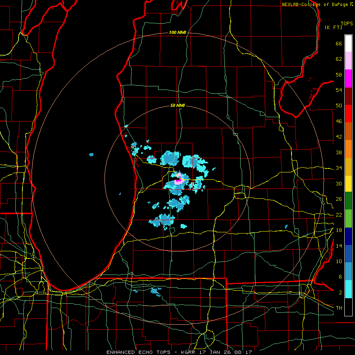This screenshot has height=355, width=355.
Task: Select the cyan legend swatch
Action: tap(348, 289)
